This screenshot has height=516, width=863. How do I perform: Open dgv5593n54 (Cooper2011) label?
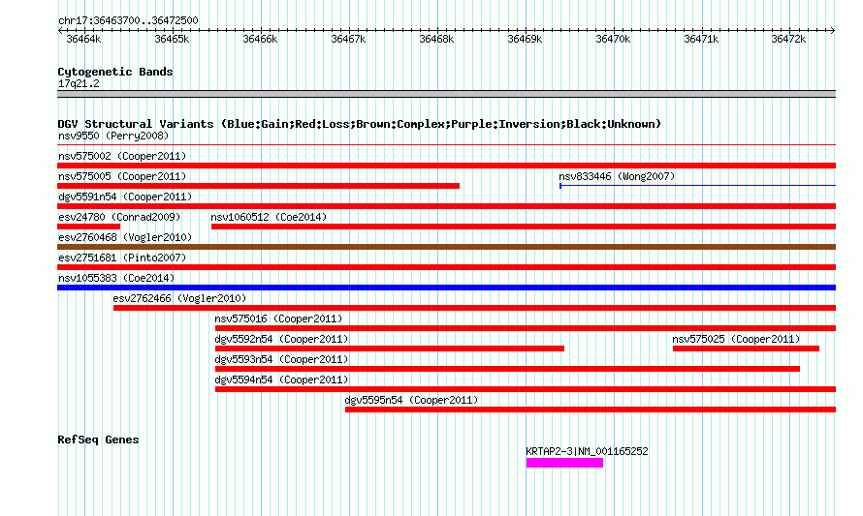[x=281, y=359]
